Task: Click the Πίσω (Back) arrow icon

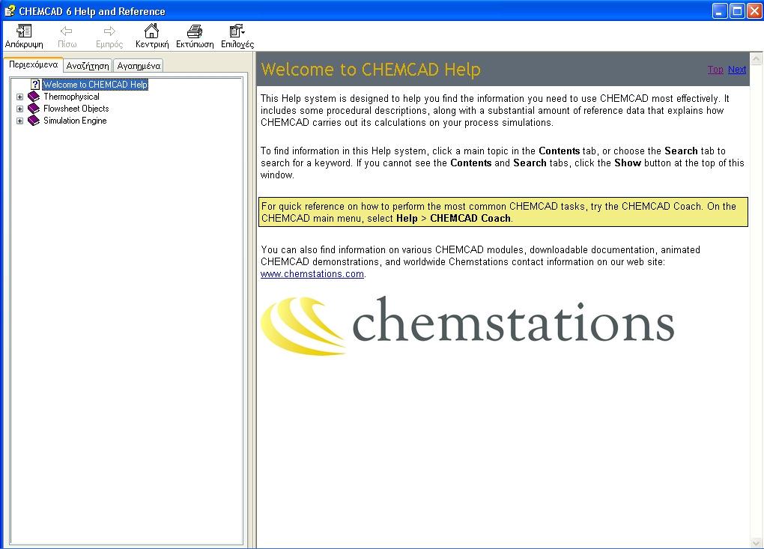Action: click(67, 31)
